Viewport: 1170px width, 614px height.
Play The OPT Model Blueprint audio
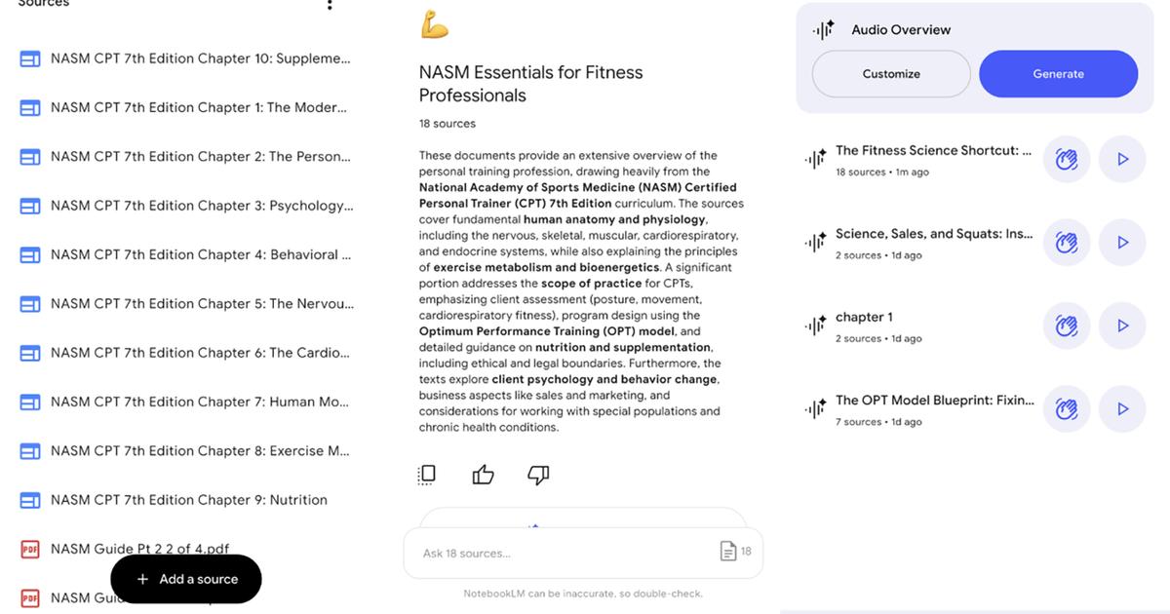coord(1122,409)
